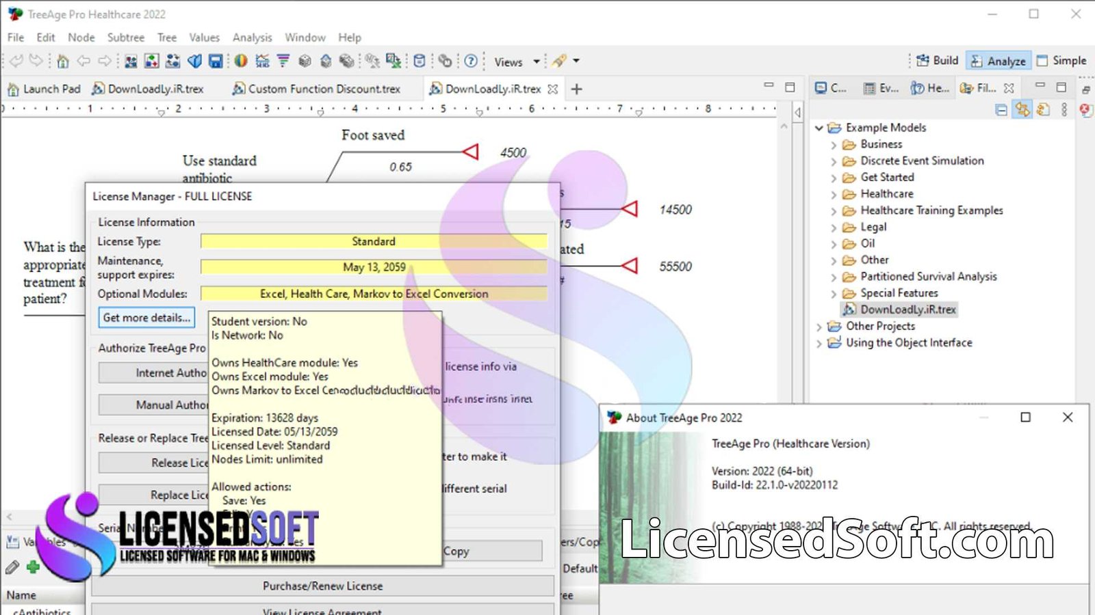Click the database cylinder icon

(420, 61)
